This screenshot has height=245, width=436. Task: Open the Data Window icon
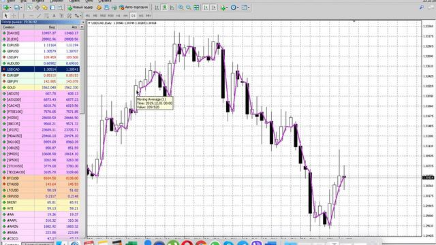point(37,7)
